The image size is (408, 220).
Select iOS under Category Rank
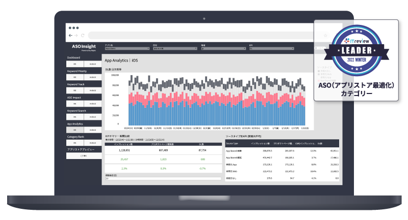75,143
